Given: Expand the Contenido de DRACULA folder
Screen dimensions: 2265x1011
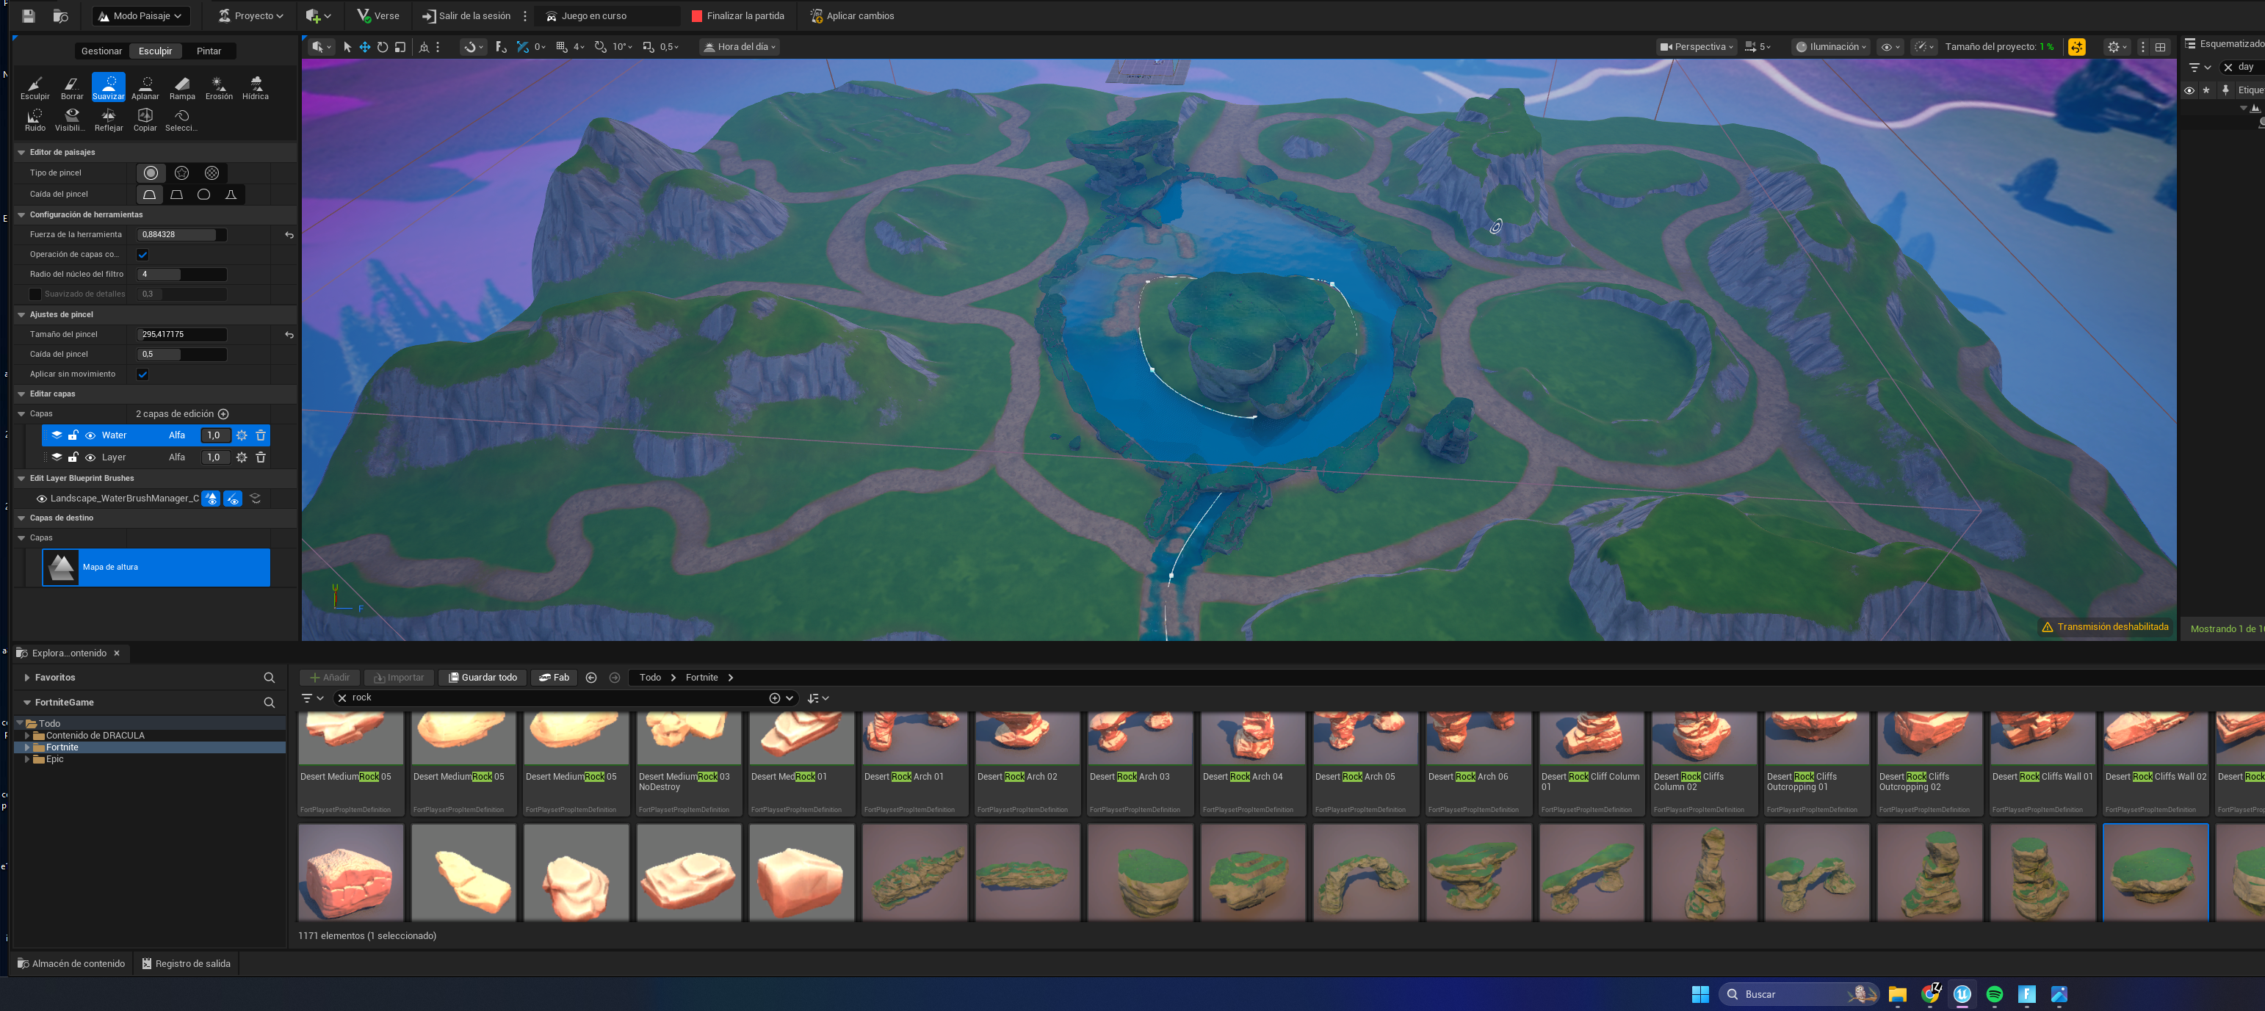Looking at the screenshot, I should 27,736.
